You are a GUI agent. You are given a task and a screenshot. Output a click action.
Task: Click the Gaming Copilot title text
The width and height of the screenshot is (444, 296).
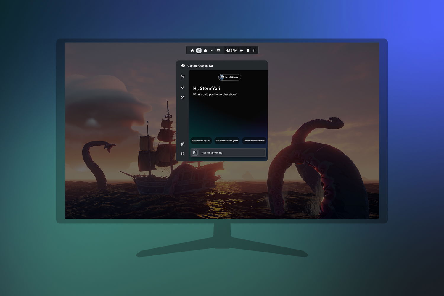pos(198,66)
